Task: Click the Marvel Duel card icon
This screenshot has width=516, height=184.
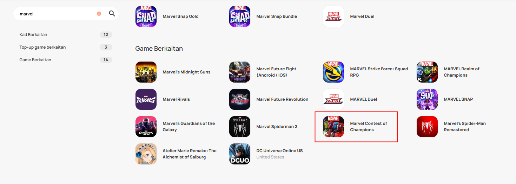Action: (x=333, y=16)
